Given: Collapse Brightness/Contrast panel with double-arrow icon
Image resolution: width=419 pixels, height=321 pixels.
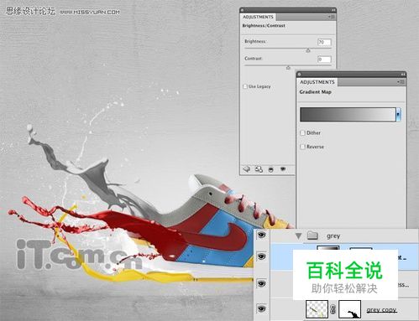Looking at the screenshot, I should pos(333,10).
